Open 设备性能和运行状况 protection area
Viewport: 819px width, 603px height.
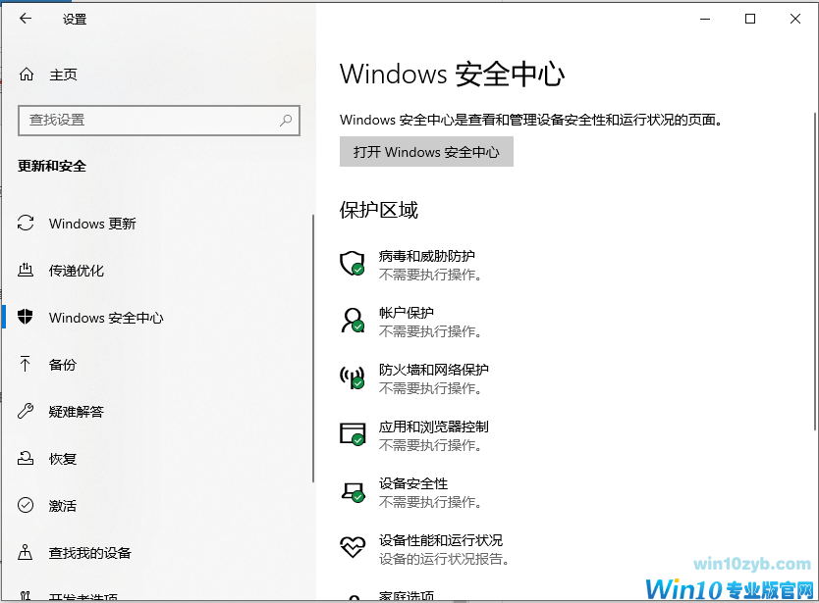(441, 540)
